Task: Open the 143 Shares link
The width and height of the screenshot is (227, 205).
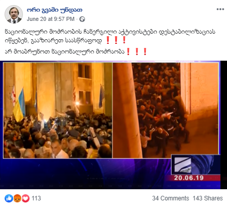Action: coord(208,198)
